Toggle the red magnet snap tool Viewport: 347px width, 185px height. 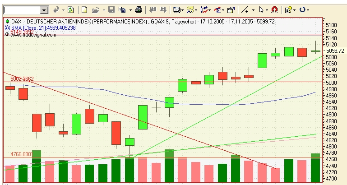[274, 10]
